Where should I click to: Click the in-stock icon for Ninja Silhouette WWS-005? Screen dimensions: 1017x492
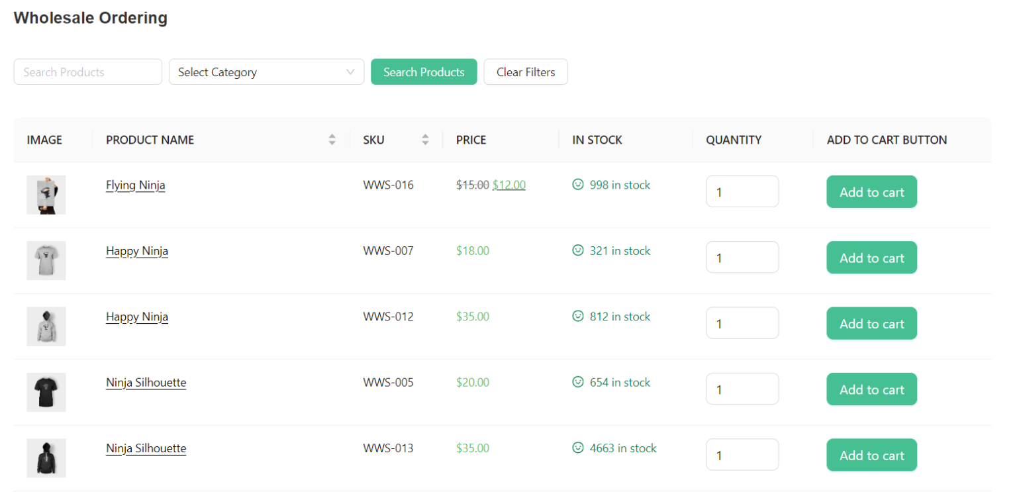click(577, 382)
